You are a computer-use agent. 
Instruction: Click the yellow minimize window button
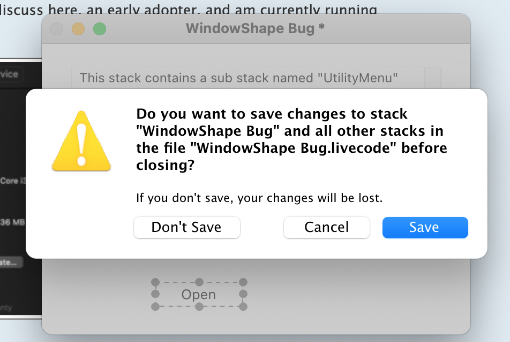[78, 29]
